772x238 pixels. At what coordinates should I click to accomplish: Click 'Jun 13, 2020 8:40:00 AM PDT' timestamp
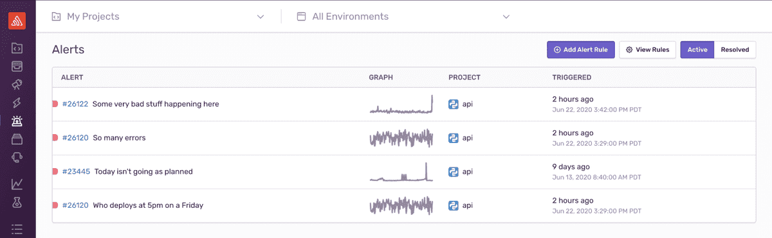coord(596,178)
